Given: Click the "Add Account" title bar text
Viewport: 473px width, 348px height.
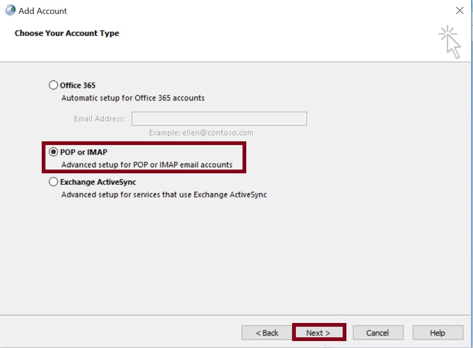Looking at the screenshot, I should [43, 11].
